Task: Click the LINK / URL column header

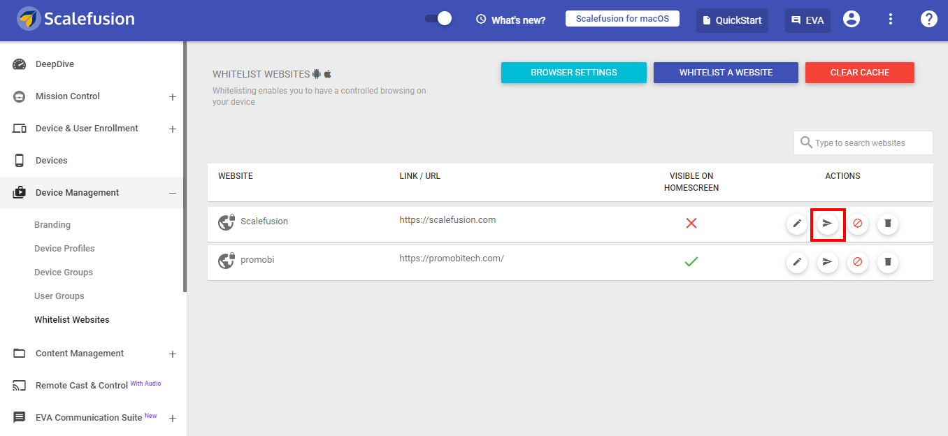Action: [x=420, y=176]
